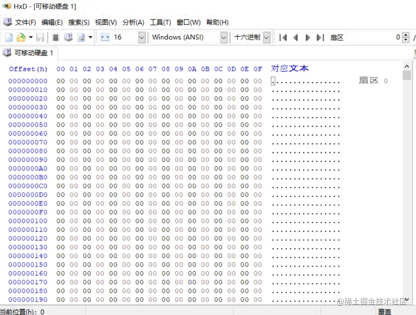Go to the previous sector
The image size is (416, 315).
coord(296,38)
